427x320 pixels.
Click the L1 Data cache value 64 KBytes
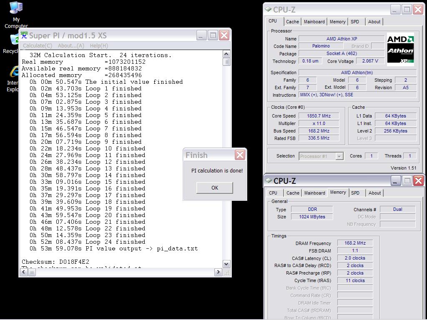pos(396,116)
